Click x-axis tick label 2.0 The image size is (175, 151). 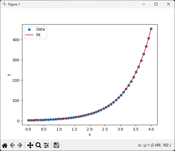90,129
